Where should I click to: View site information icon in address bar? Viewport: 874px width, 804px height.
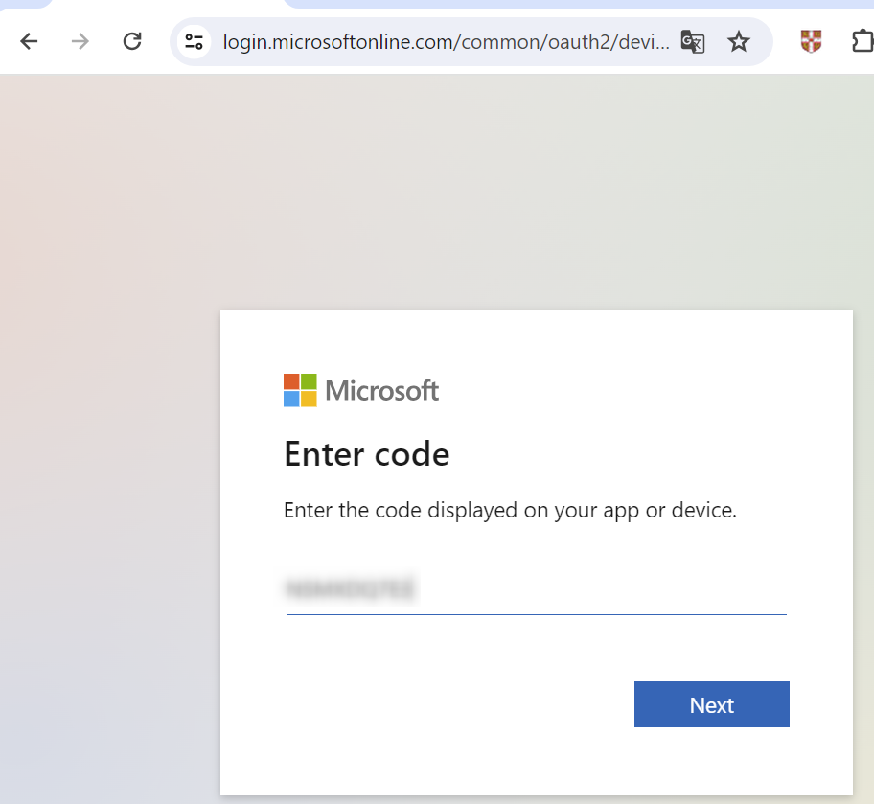(194, 42)
